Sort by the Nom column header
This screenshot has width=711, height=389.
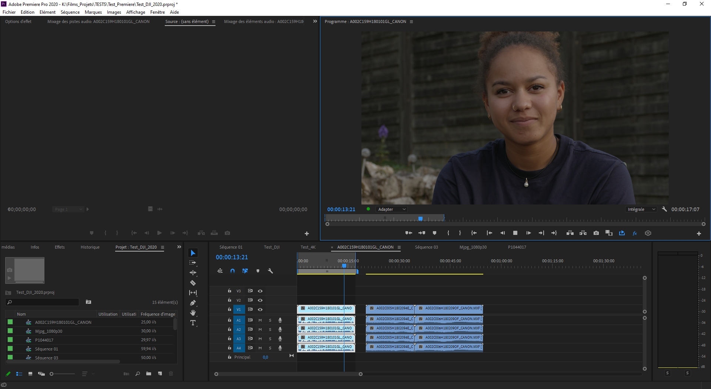pos(21,314)
